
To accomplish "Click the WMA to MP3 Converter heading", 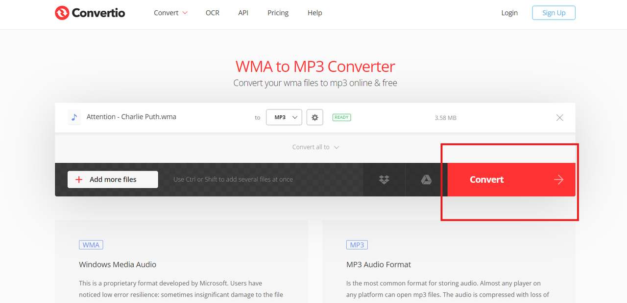I will 315,66.
